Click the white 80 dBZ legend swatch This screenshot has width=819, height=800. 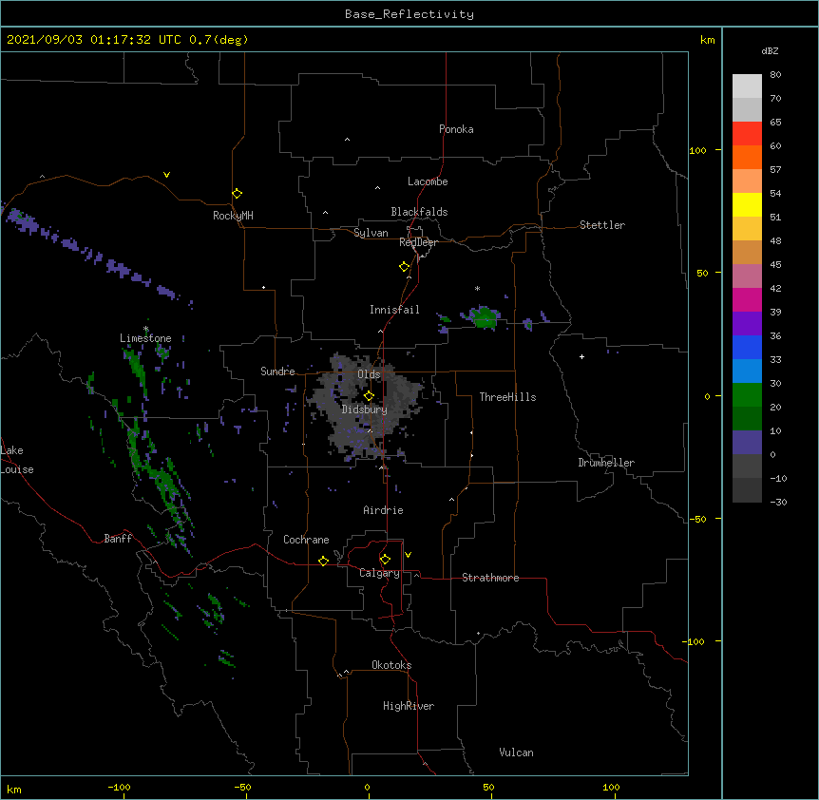click(x=747, y=86)
